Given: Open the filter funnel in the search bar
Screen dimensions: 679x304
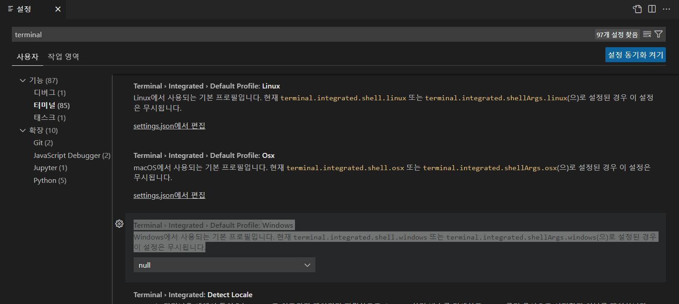Looking at the screenshot, I should (x=659, y=34).
